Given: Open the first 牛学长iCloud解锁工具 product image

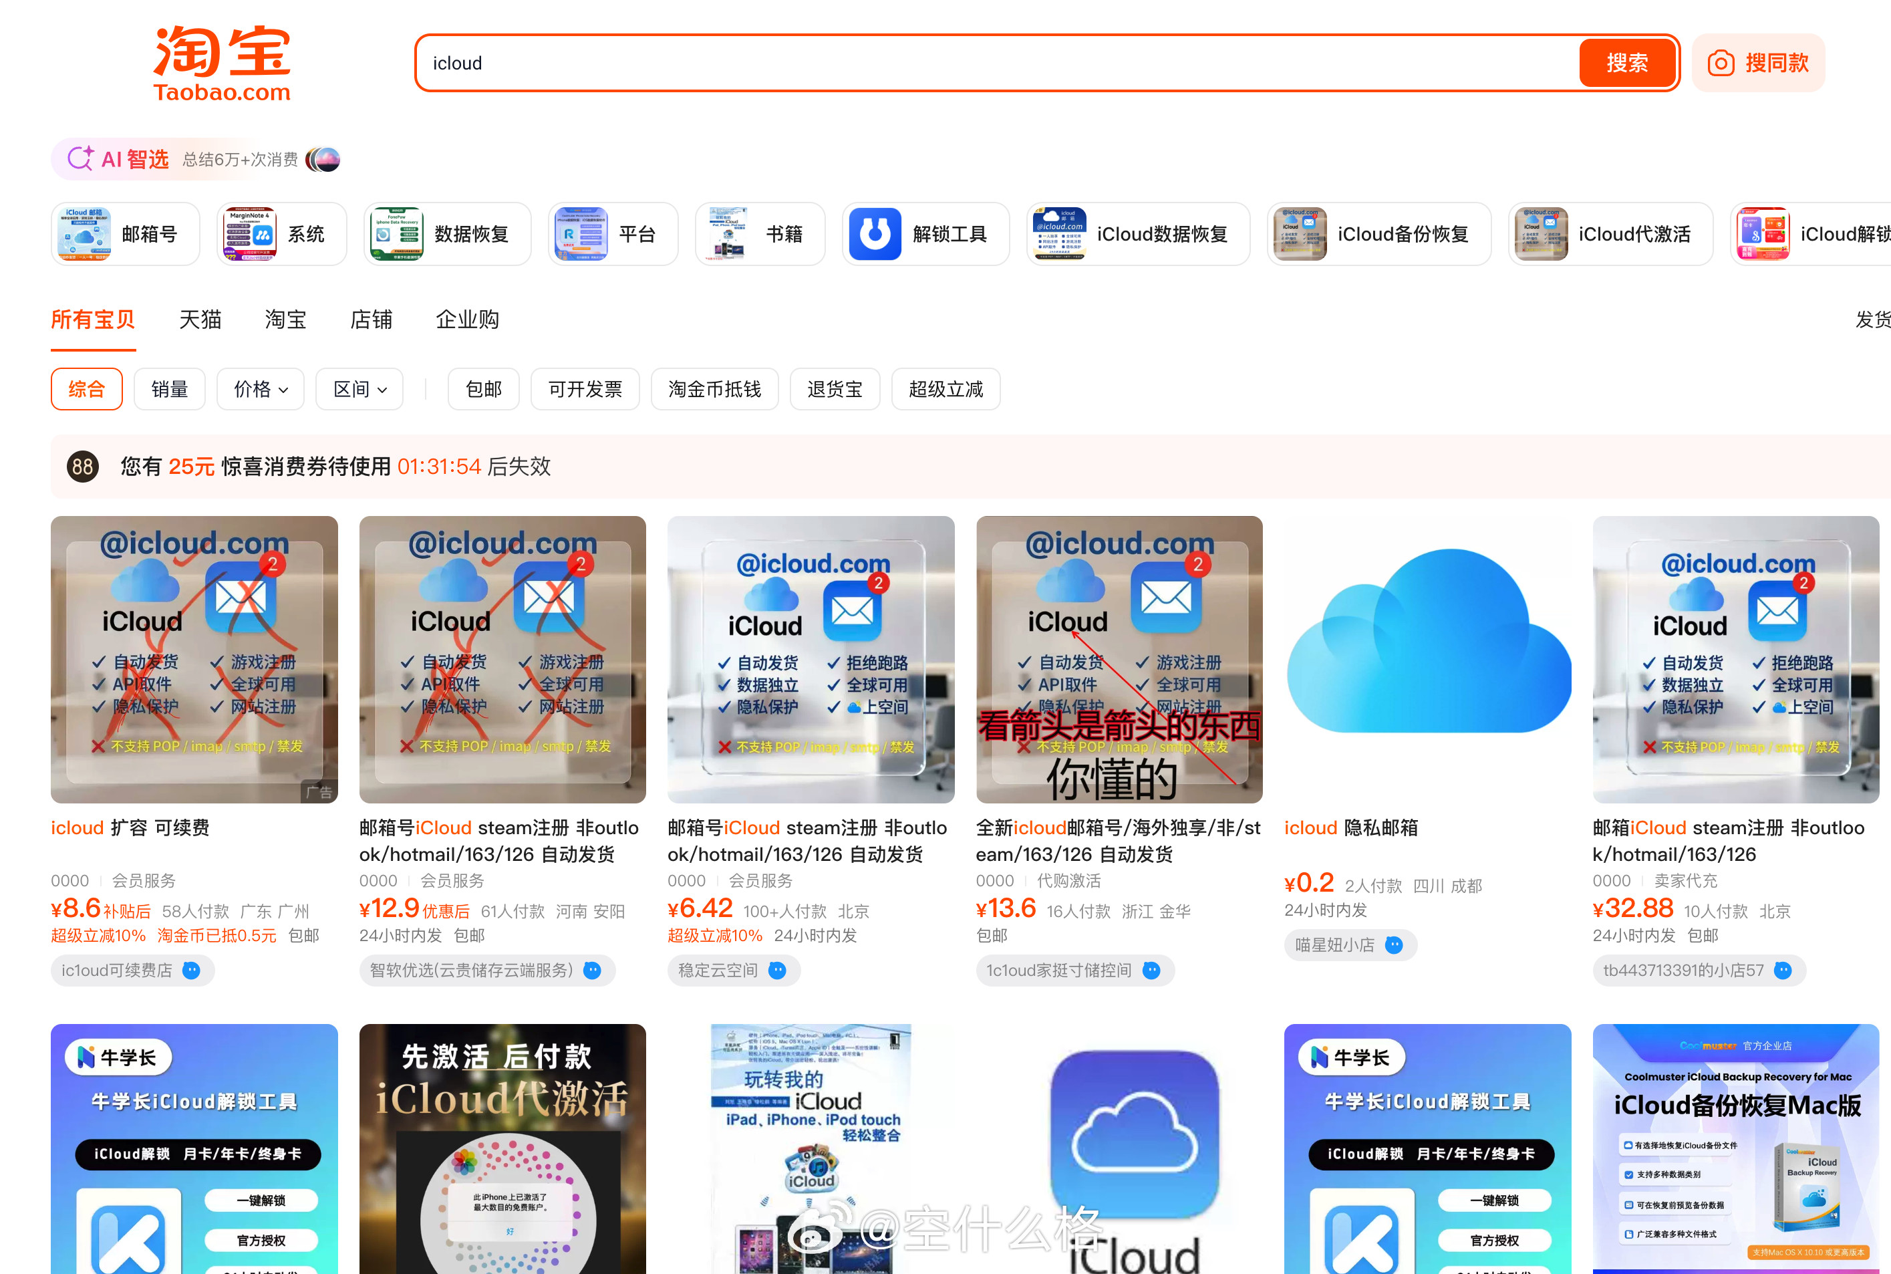Looking at the screenshot, I should pyautogui.click(x=194, y=1149).
